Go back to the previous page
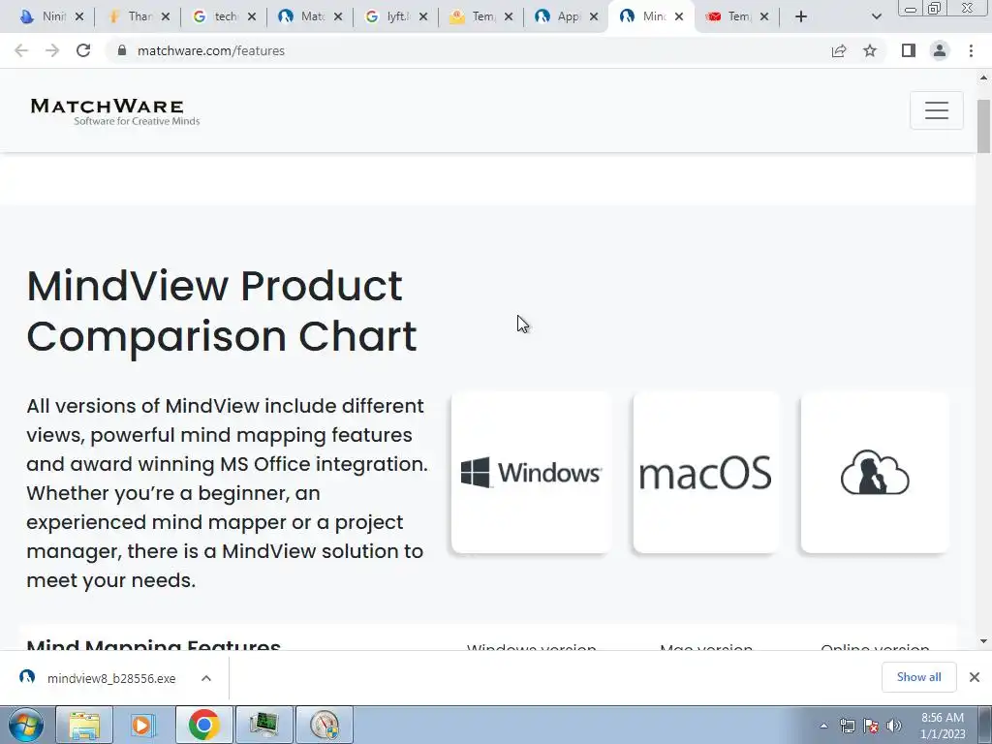This screenshot has width=992, height=744. [21, 50]
